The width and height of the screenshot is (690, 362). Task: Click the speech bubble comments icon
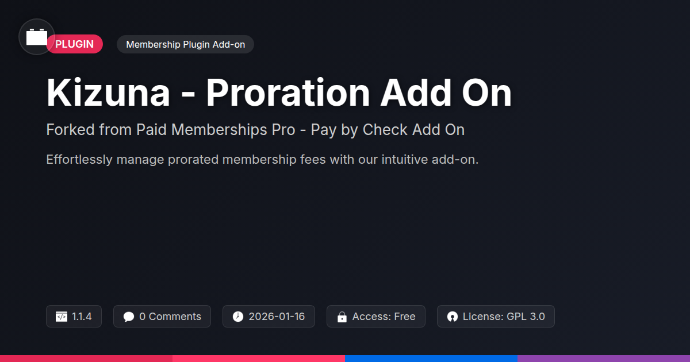pos(129,317)
